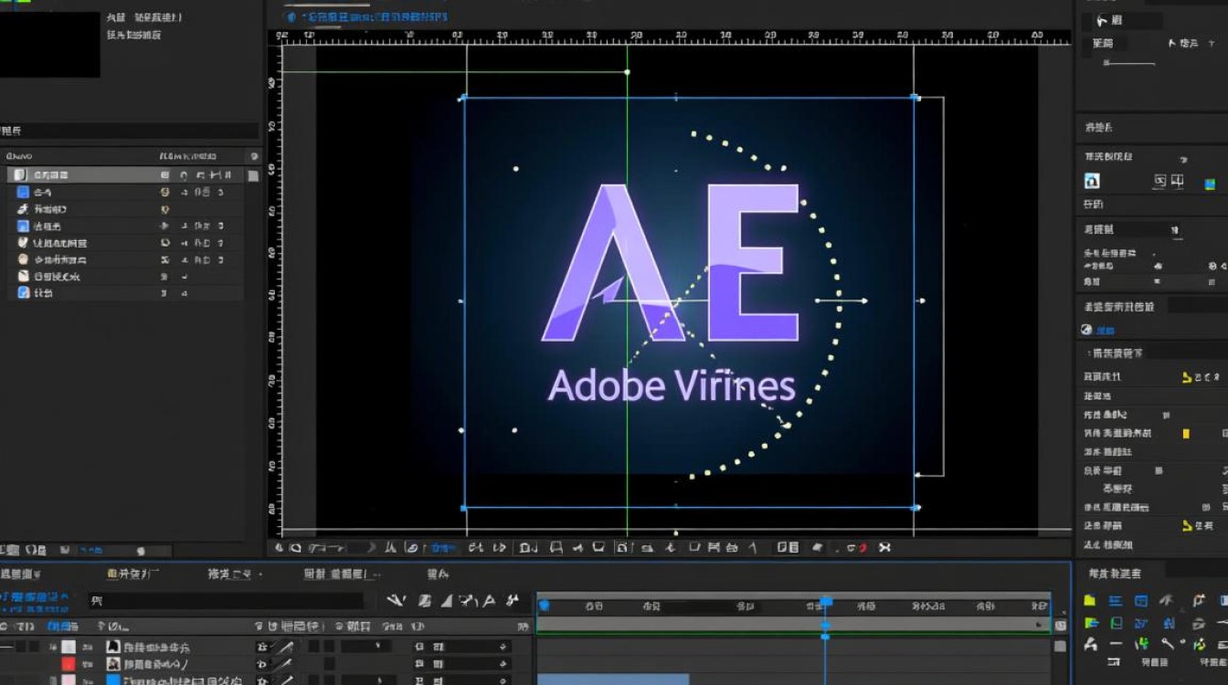Click the search field in the timeline panel

[226, 600]
